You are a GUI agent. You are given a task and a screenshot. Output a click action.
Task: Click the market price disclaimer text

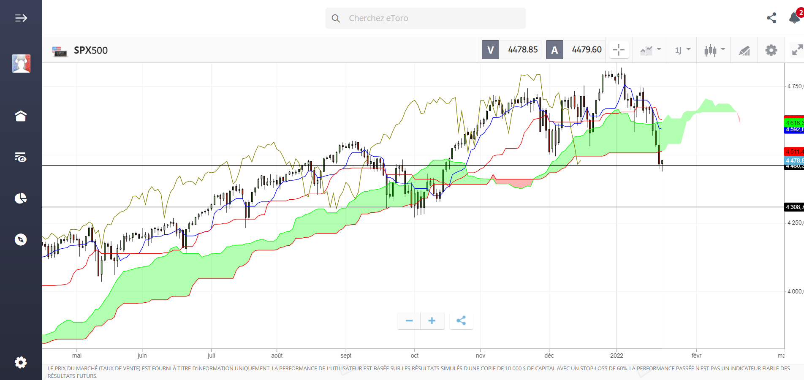click(418, 372)
